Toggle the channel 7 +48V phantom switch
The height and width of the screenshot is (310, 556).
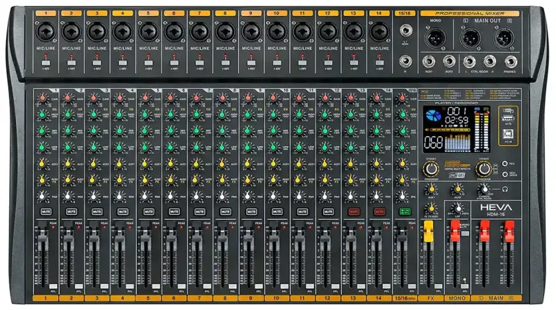tap(199, 63)
